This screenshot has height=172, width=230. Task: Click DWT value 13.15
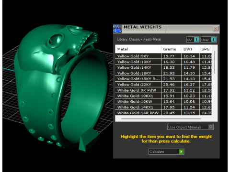pos(189,113)
